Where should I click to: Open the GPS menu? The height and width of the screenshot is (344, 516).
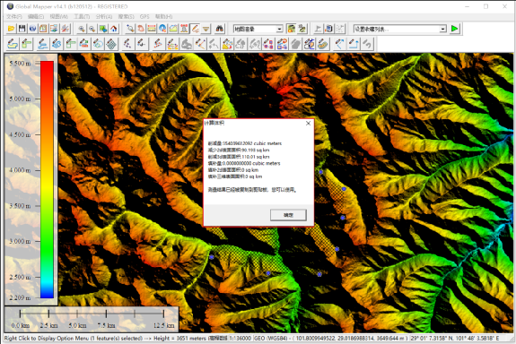pos(144,16)
